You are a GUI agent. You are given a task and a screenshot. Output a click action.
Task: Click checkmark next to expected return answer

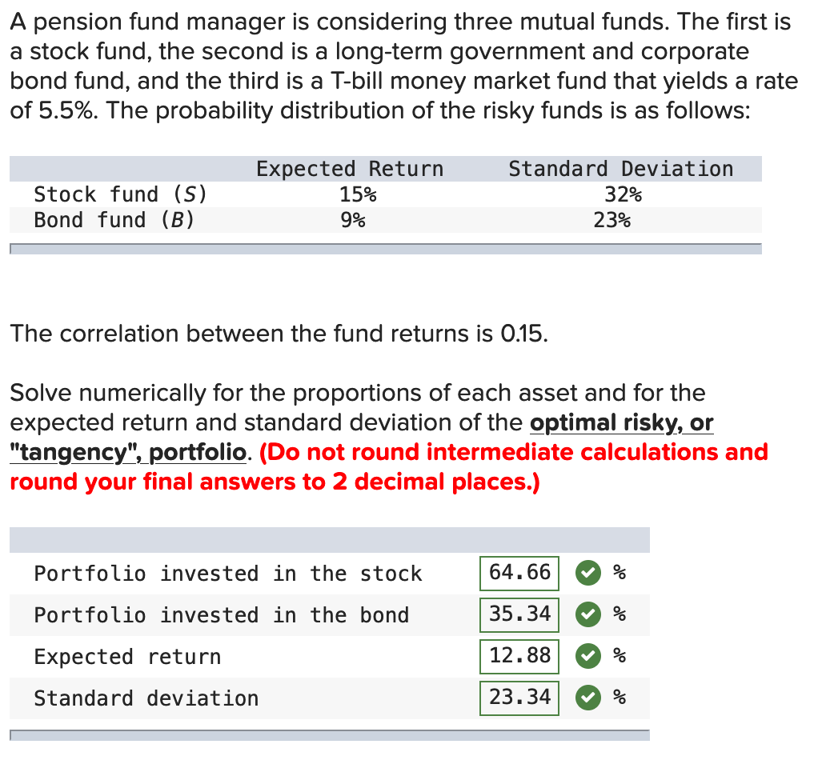(587, 657)
